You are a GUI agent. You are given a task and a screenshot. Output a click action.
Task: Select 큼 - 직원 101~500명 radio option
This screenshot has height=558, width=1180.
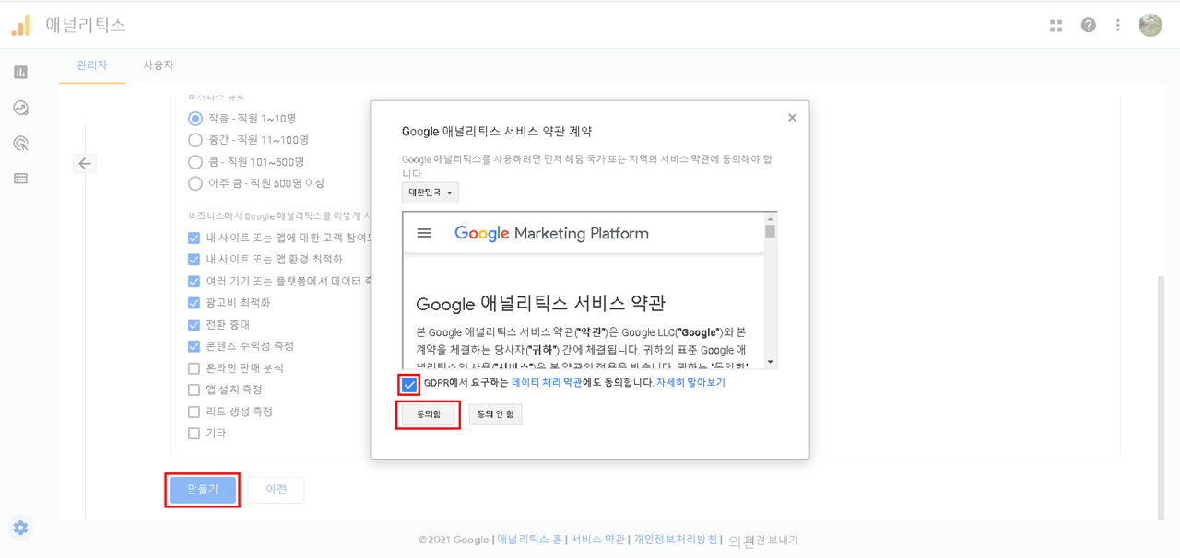point(195,162)
